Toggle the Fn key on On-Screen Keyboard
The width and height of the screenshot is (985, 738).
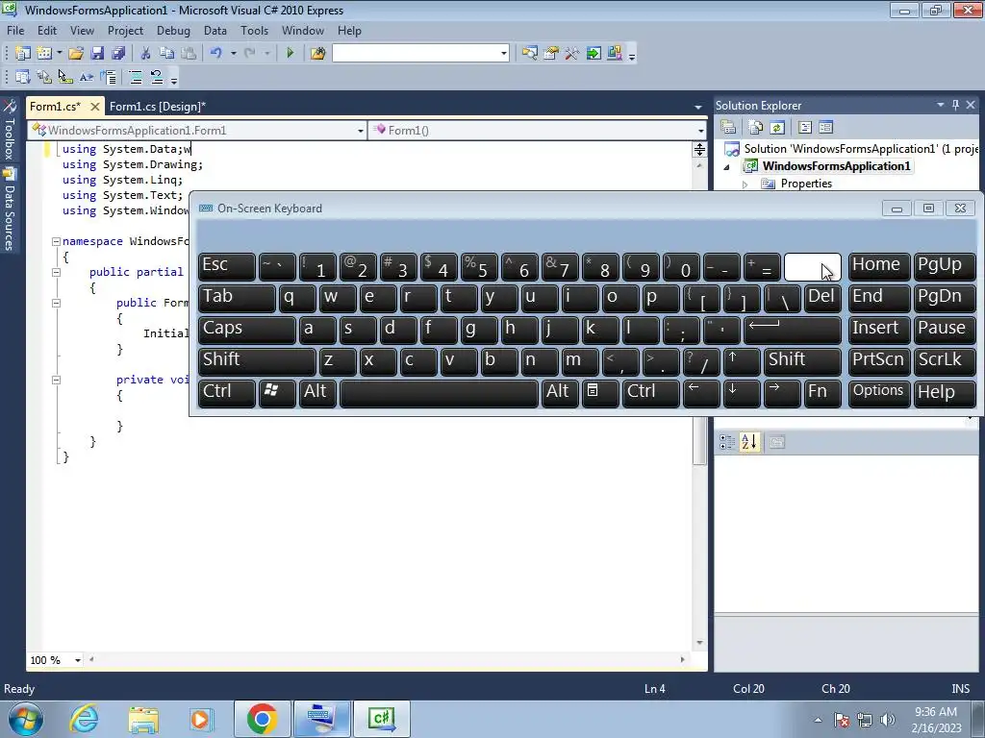pos(822,392)
